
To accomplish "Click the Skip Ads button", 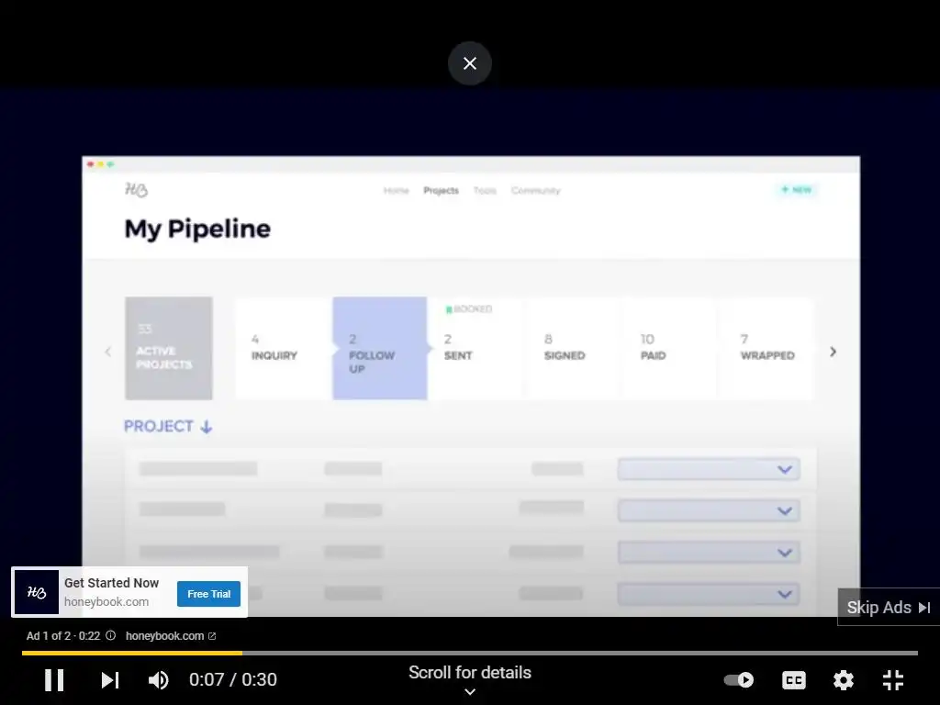I will tap(889, 608).
